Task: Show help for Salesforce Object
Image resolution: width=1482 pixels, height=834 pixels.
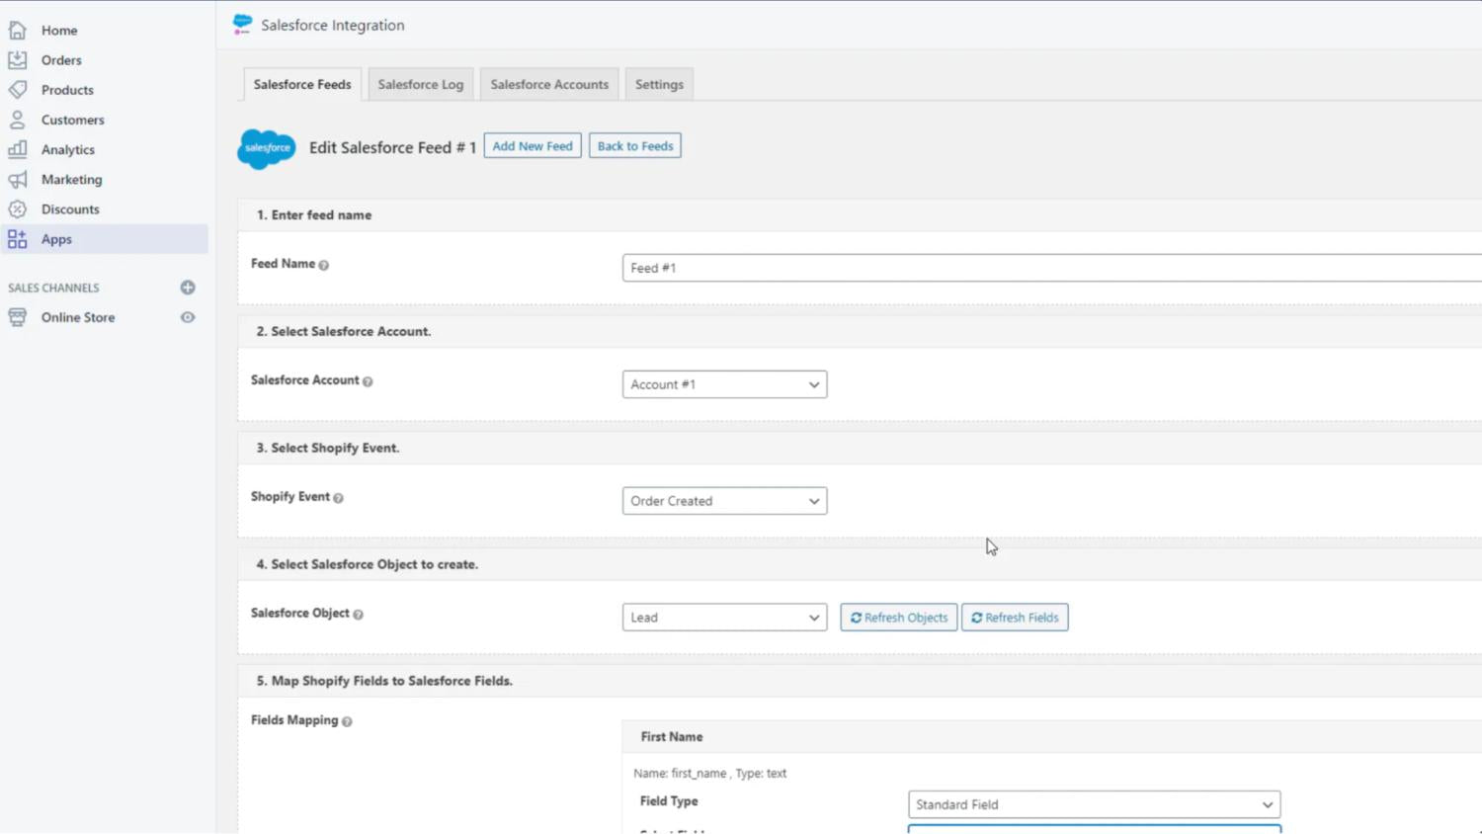Action: pos(358,615)
